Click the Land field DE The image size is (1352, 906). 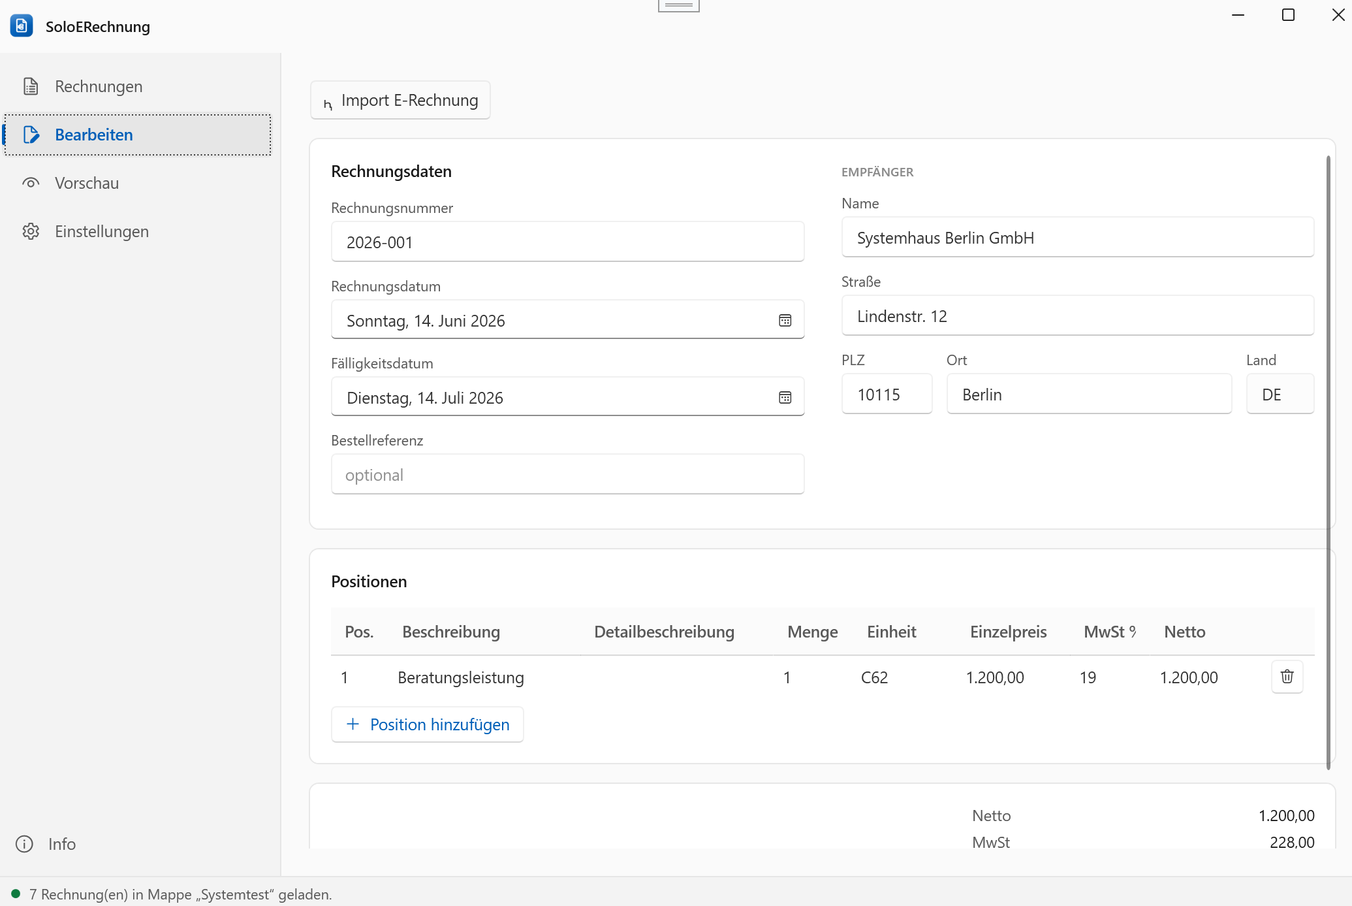coord(1280,394)
